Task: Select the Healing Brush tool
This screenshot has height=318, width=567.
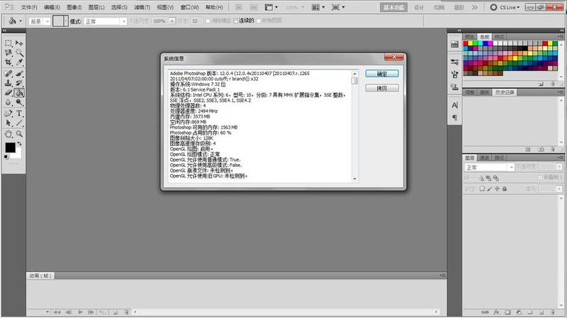Action: 9,74
